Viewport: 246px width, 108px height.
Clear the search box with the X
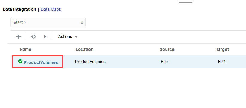point(82,23)
